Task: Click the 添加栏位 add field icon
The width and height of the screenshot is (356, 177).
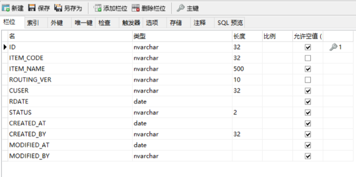Action: pyautogui.click(x=97, y=8)
